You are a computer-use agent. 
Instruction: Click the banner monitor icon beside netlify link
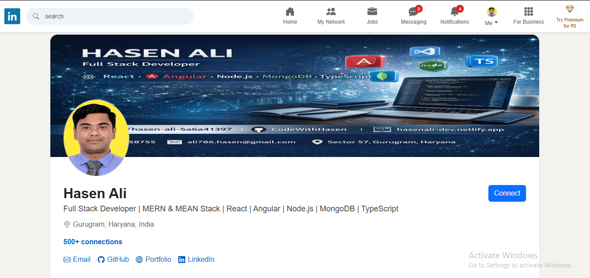(x=382, y=130)
